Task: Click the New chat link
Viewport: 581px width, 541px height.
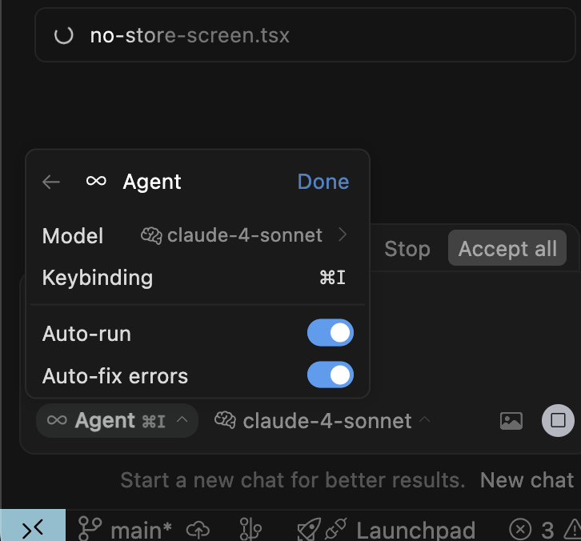Action: point(527,480)
